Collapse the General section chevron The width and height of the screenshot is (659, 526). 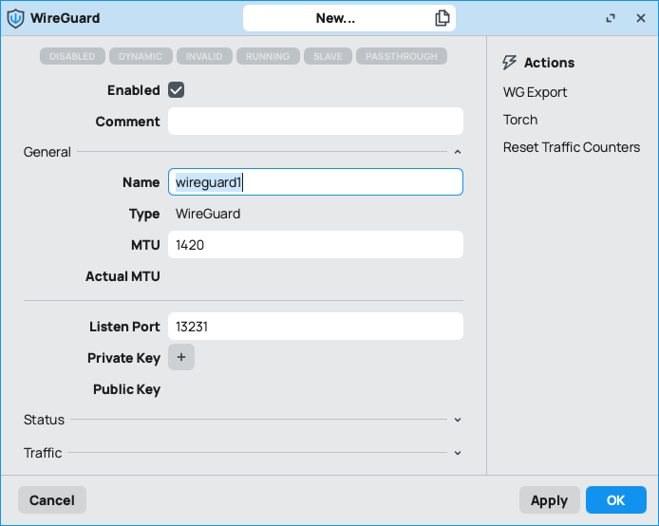coord(457,152)
